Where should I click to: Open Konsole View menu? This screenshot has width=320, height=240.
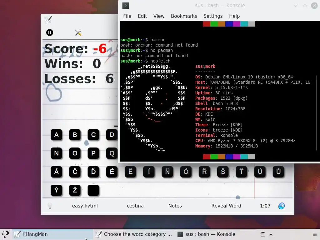coord(159,16)
